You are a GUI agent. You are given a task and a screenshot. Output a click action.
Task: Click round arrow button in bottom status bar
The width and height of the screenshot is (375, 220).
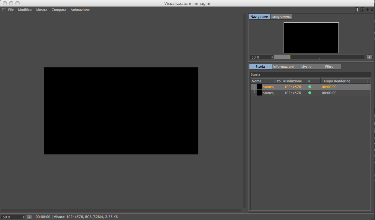29,217
